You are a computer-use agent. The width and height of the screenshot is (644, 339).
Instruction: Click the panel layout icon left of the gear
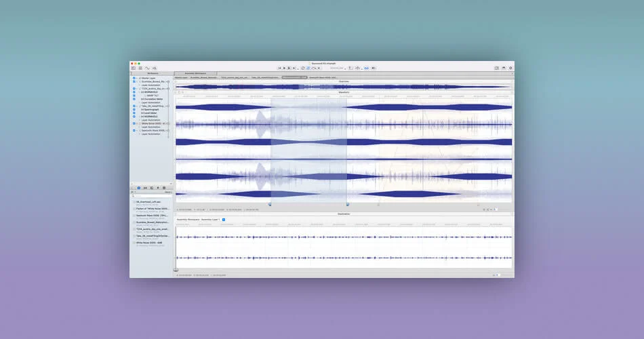point(504,68)
